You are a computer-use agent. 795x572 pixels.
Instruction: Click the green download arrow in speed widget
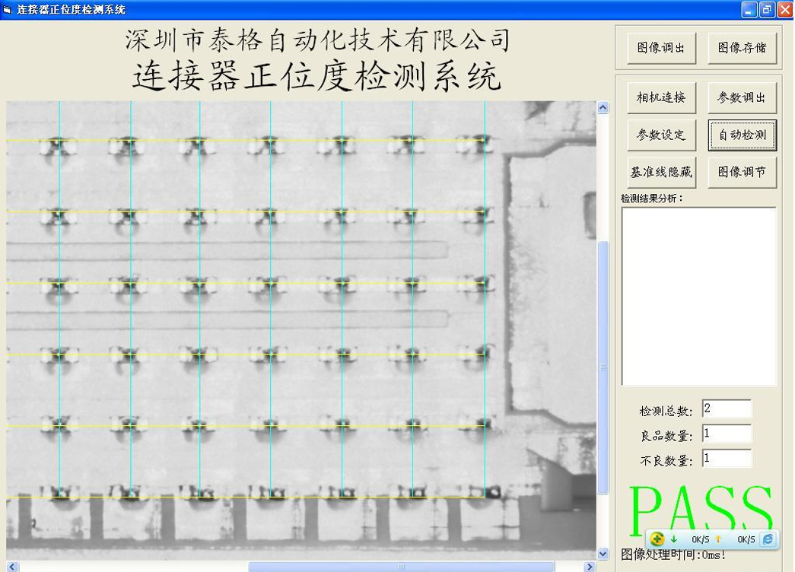[674, 539]
